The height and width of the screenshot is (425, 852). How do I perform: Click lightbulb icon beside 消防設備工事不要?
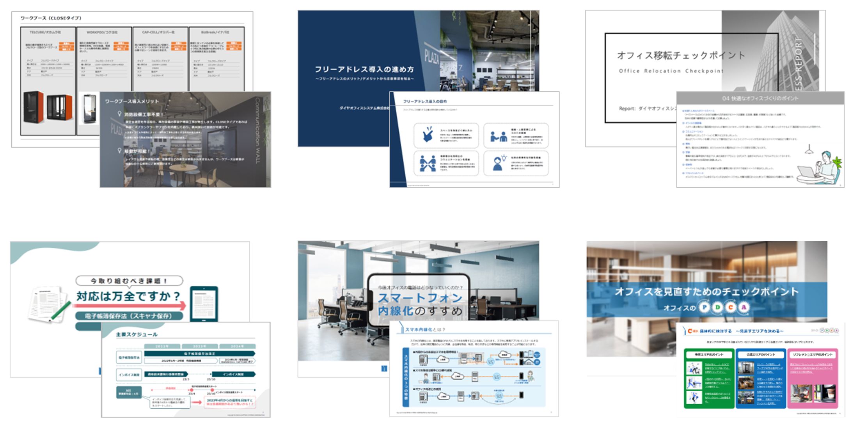point(120,114)
